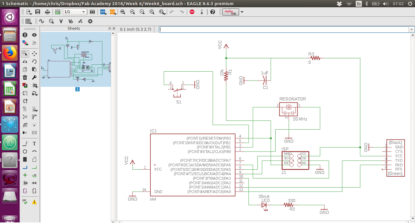The height and width of the screenshot is (223, 415).
Task: Open the sound volume indicator in top bar
Action: point(385,4)
